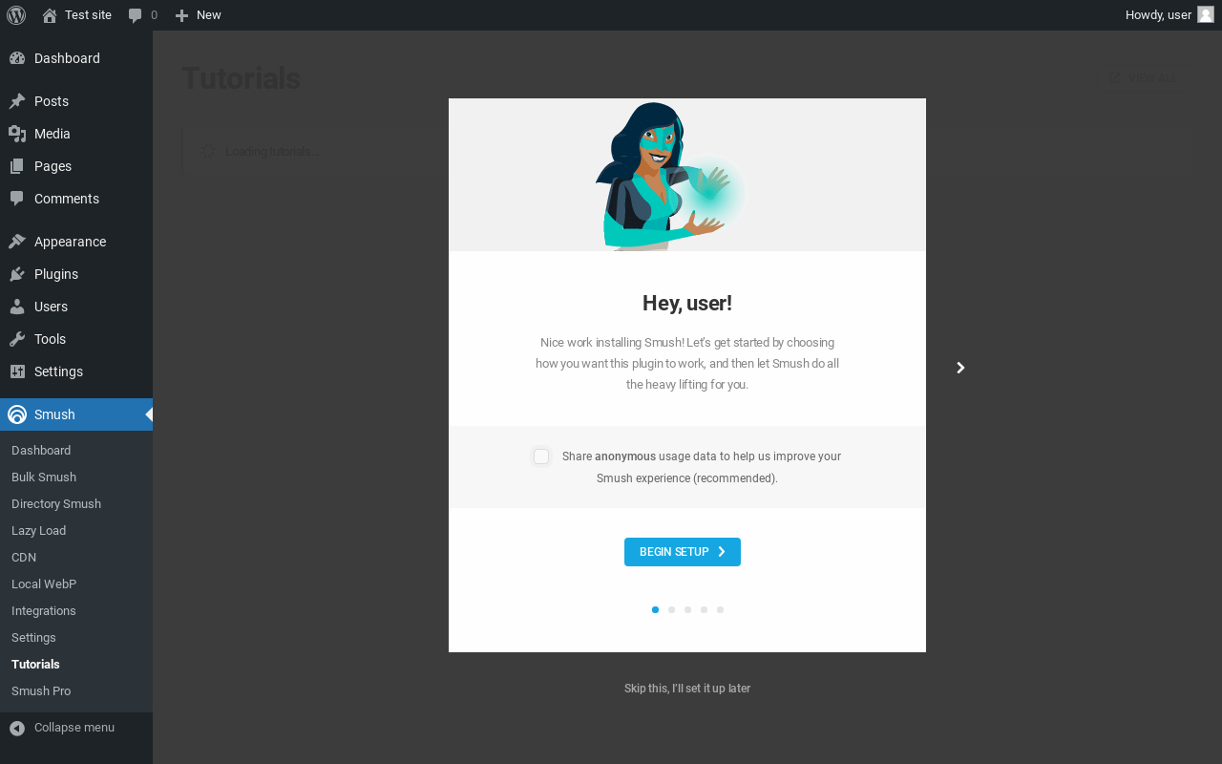Viewport: 1222px width, 764px height.
Task: Click the Begin Setup button
Action: (683, 552)
